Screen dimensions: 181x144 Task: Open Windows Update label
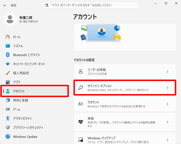click(x=25, y=137)
